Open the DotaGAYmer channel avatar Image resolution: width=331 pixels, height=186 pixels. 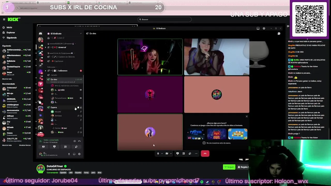(x=40, y=168)
